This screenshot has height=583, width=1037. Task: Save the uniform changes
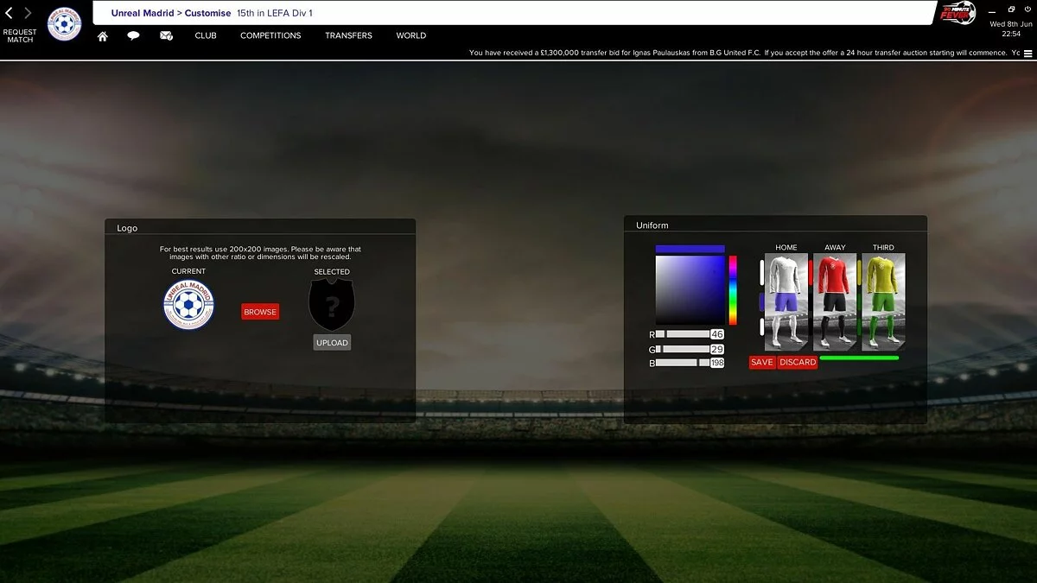coord(762,363)
